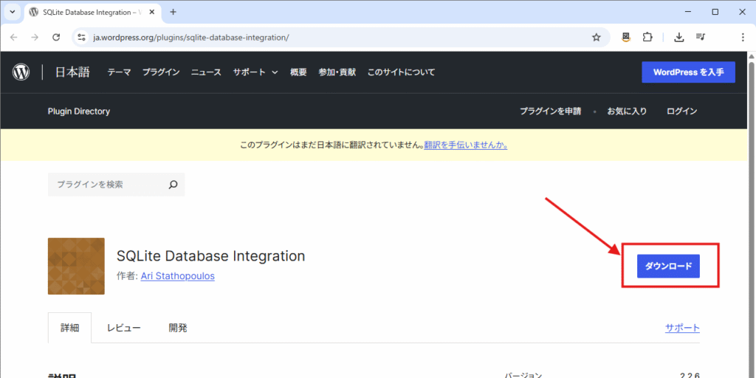Reload the page with refresh icon

(56, 37)
